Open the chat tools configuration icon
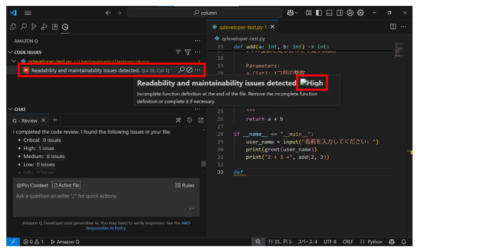 tap(178, 120)
